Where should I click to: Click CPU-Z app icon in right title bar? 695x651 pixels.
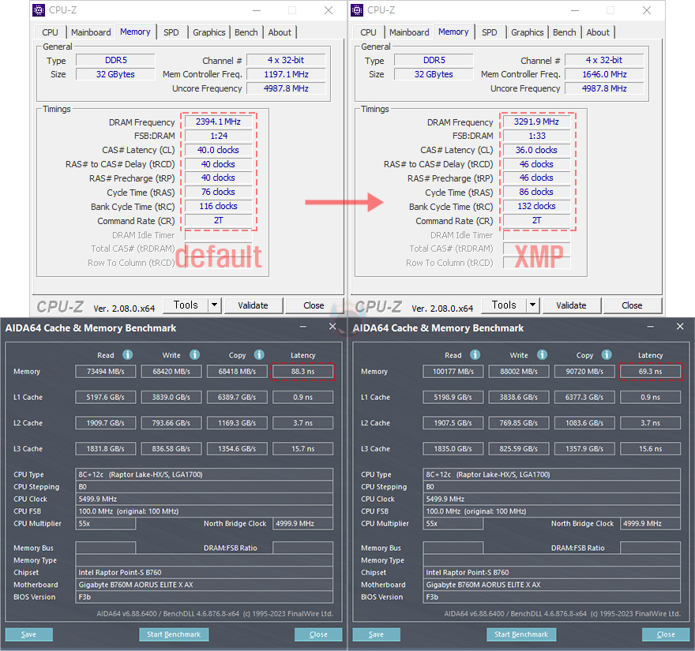pyautogui.click(x=357, y=10)
